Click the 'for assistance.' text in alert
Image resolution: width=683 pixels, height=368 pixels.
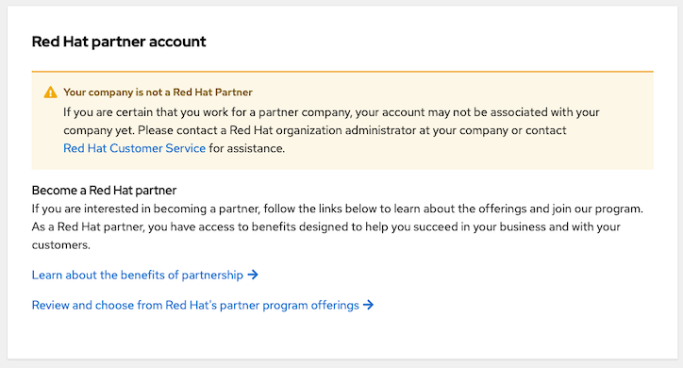click(x=246, y=148)
